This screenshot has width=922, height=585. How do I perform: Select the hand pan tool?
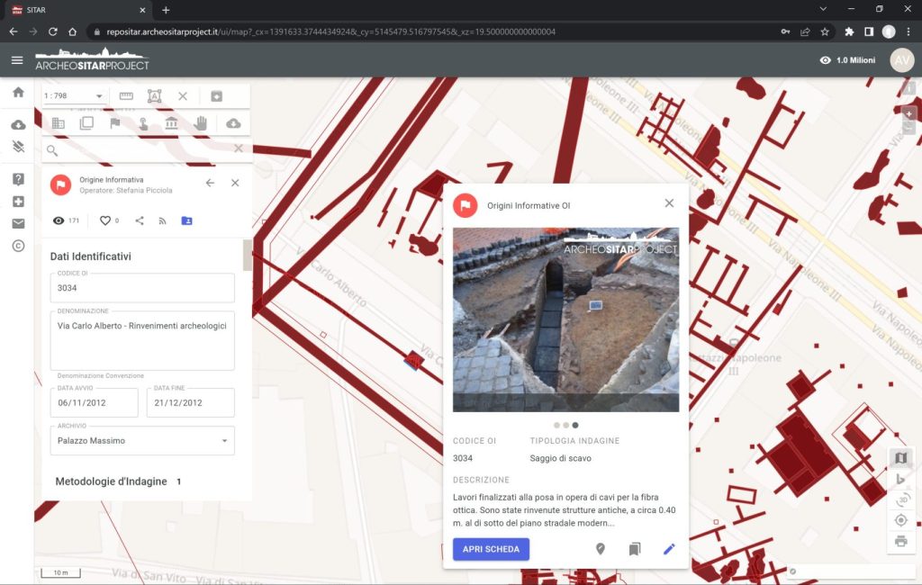(x=201, y=123)
